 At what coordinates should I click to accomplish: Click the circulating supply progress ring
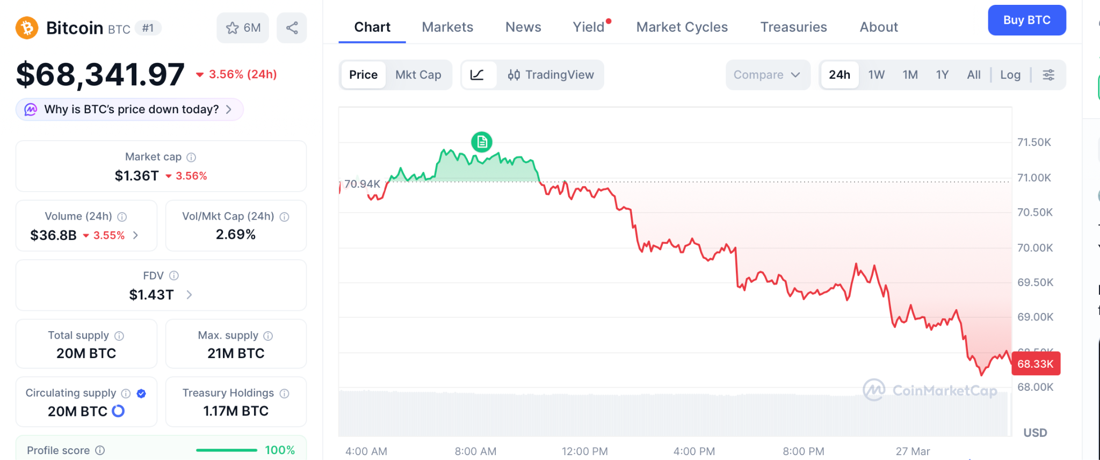(x=118, y=411)
